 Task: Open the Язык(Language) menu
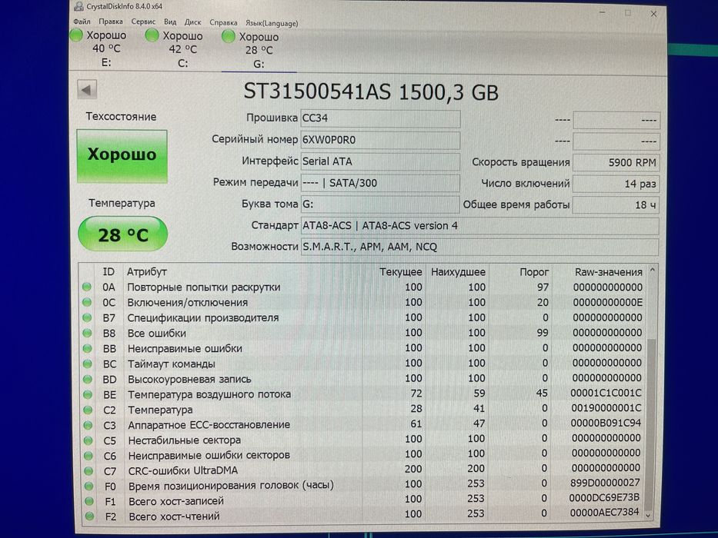[x=272, y=23]
